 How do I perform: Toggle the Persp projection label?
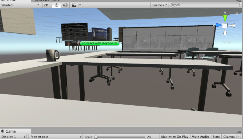pos(224,42)
